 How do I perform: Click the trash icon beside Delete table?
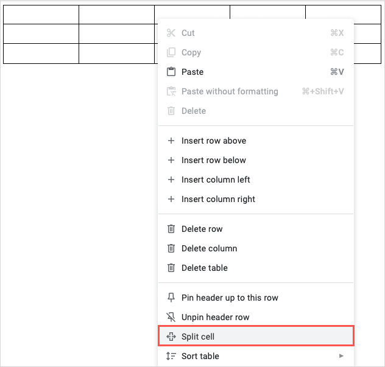171,268
